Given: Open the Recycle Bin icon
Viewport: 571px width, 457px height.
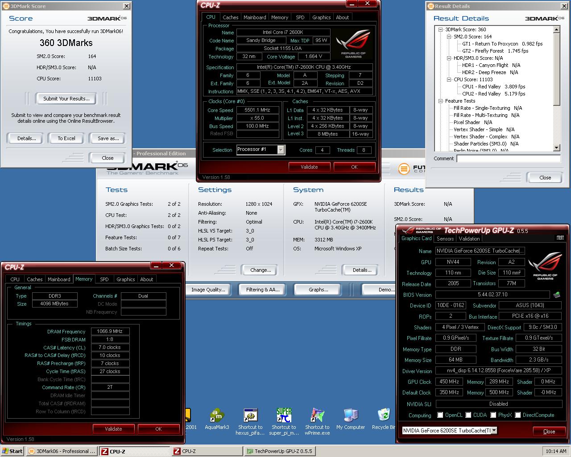Looking at the screenshot, I should point(384,416).
